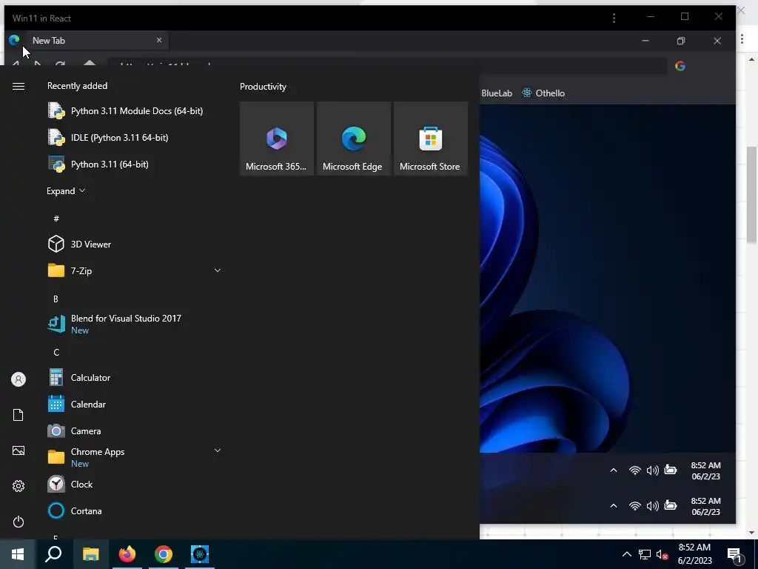
Task: Expand upper tray chevron in Win11 React desktop
Action: 614,470
